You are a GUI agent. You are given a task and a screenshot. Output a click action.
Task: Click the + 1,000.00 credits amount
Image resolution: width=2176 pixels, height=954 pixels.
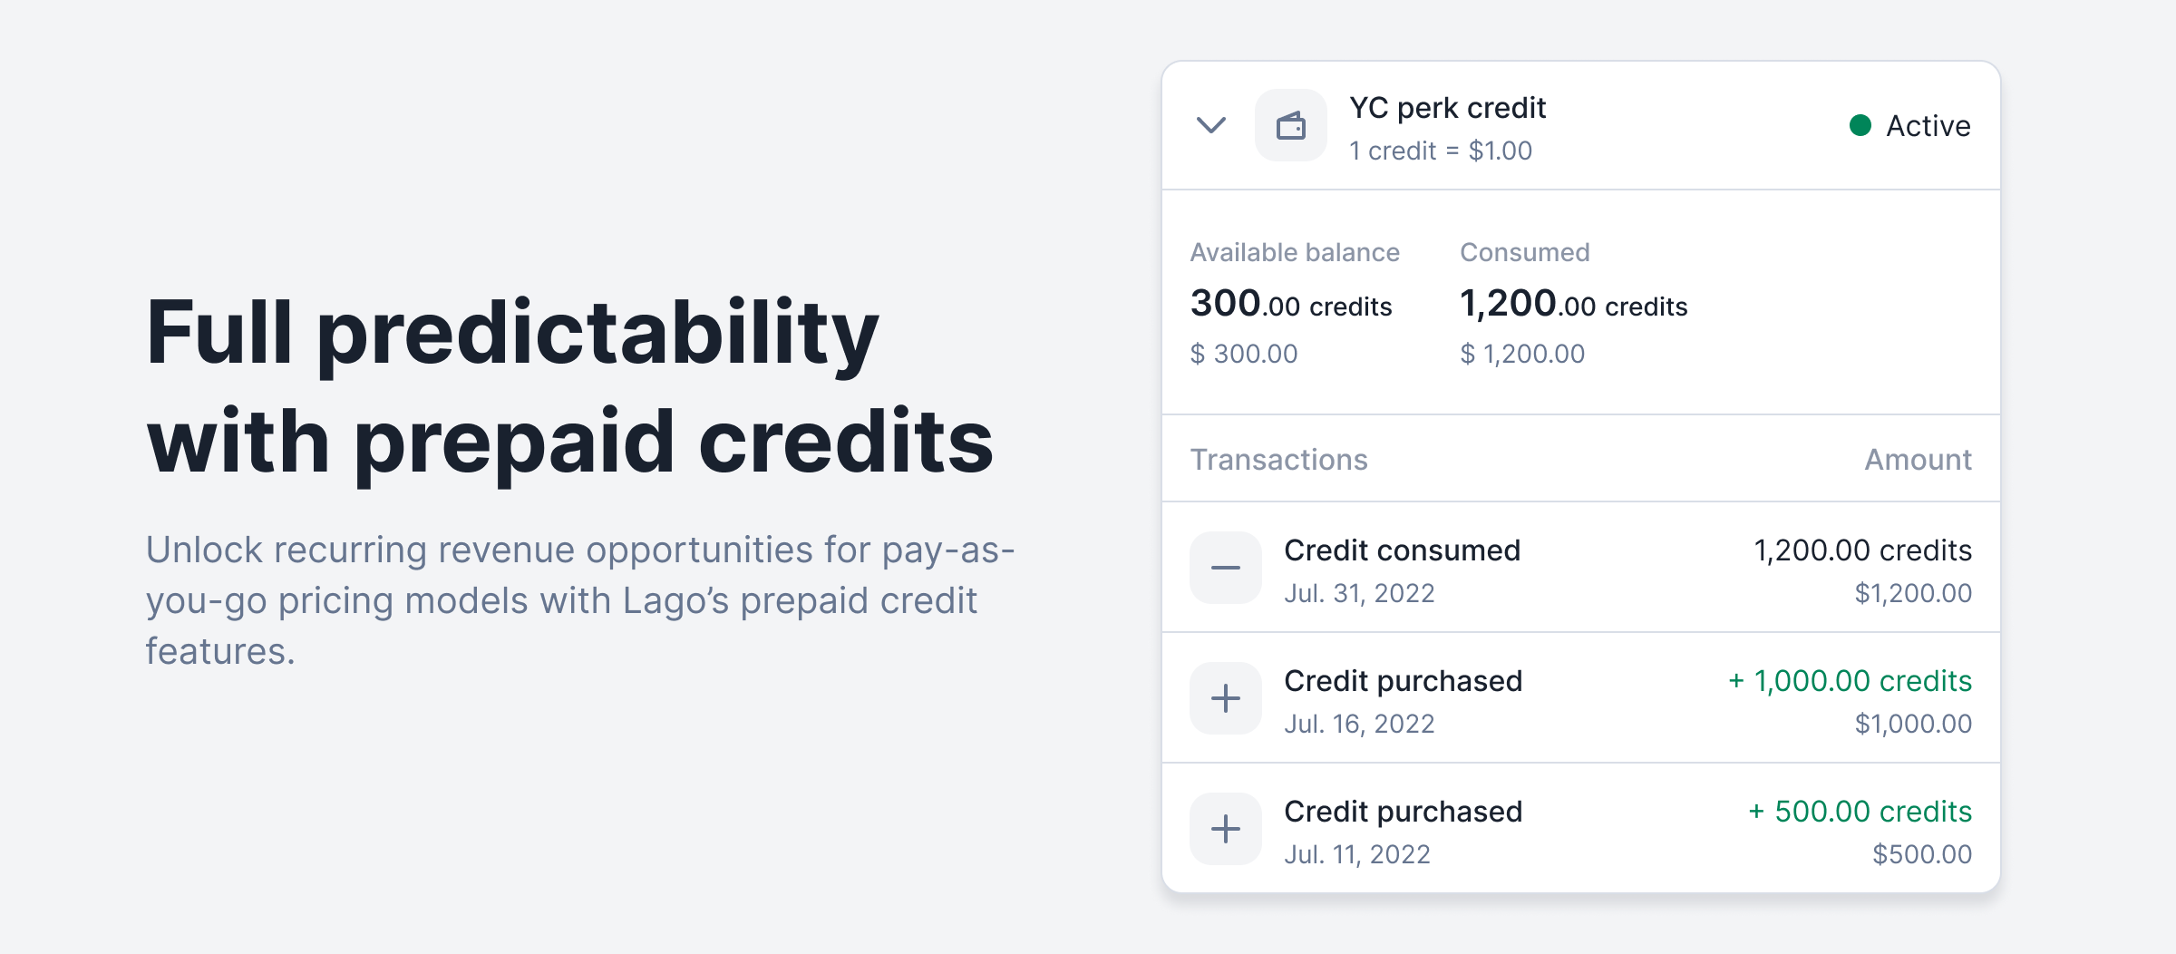[x=1850, y=681]
